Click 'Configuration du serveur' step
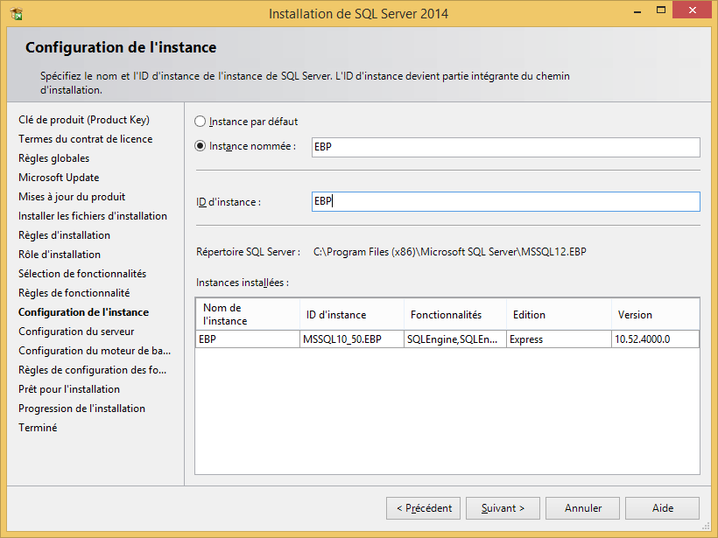The image size is (718, 538). 76,332
